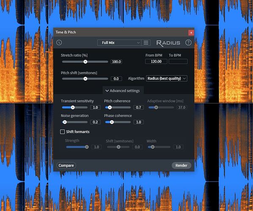Click the Phase coherence slider handle

tap(112, 122)
